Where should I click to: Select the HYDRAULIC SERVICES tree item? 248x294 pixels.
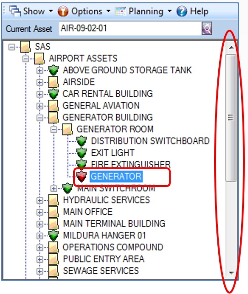point(107,200)
